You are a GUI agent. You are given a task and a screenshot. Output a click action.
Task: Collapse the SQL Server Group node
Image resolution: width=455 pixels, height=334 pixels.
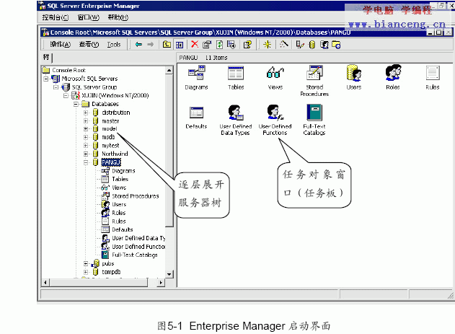(56, 87)
